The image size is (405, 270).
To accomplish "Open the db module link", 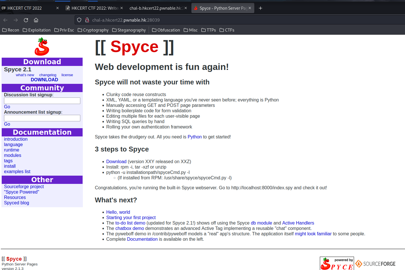I will (261, 223).
